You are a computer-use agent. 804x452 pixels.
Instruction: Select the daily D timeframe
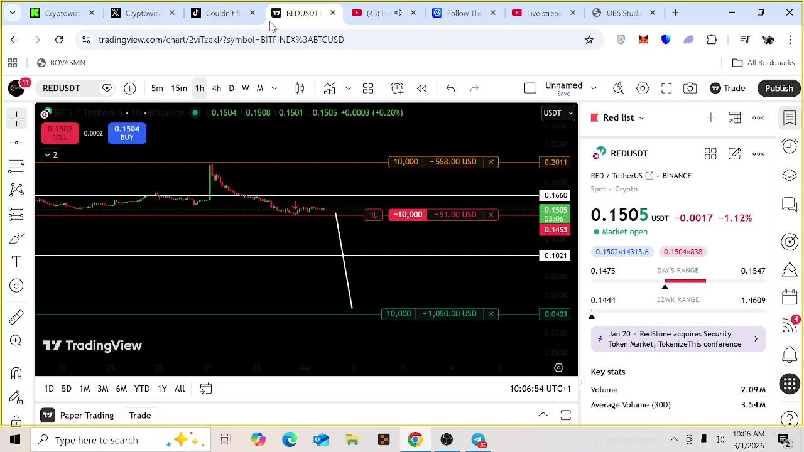coord(231,89)
